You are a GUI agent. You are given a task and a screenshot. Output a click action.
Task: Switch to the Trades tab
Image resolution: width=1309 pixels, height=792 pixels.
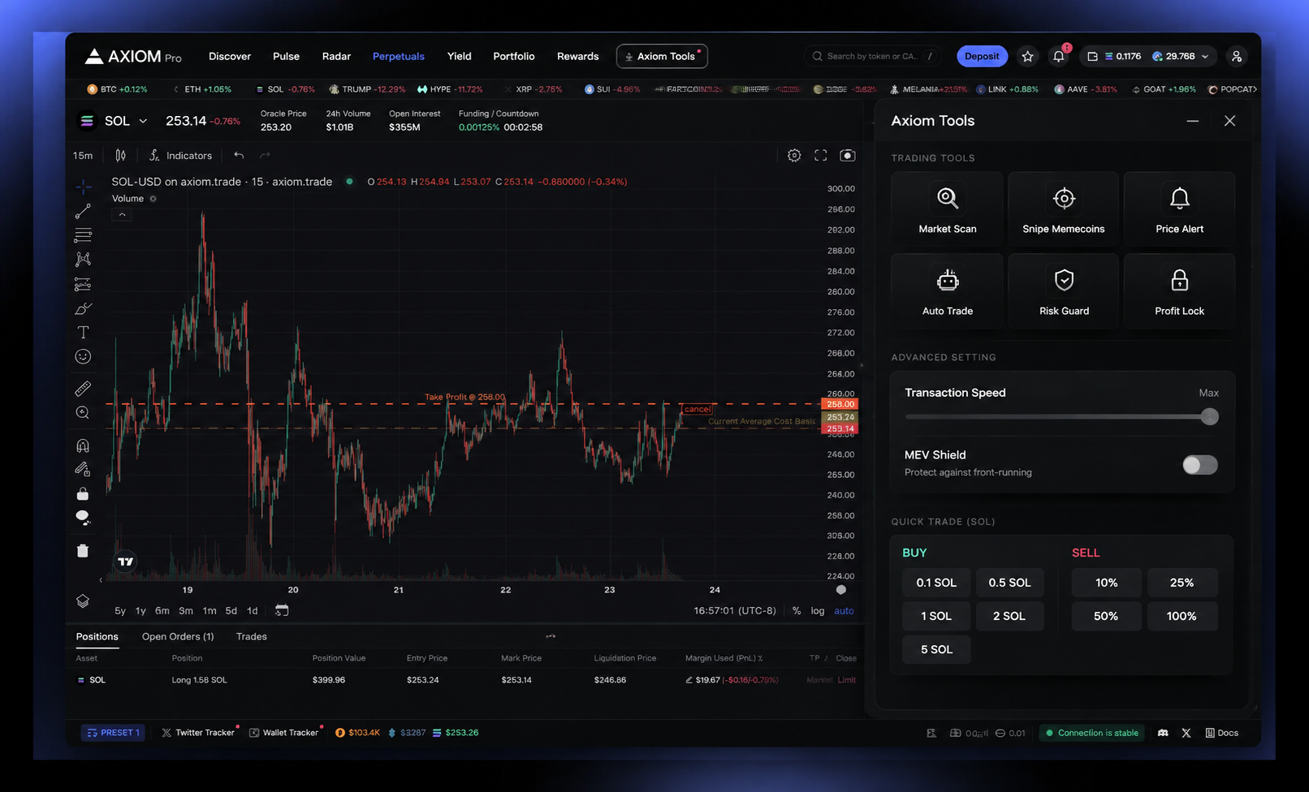click(252, 636)
